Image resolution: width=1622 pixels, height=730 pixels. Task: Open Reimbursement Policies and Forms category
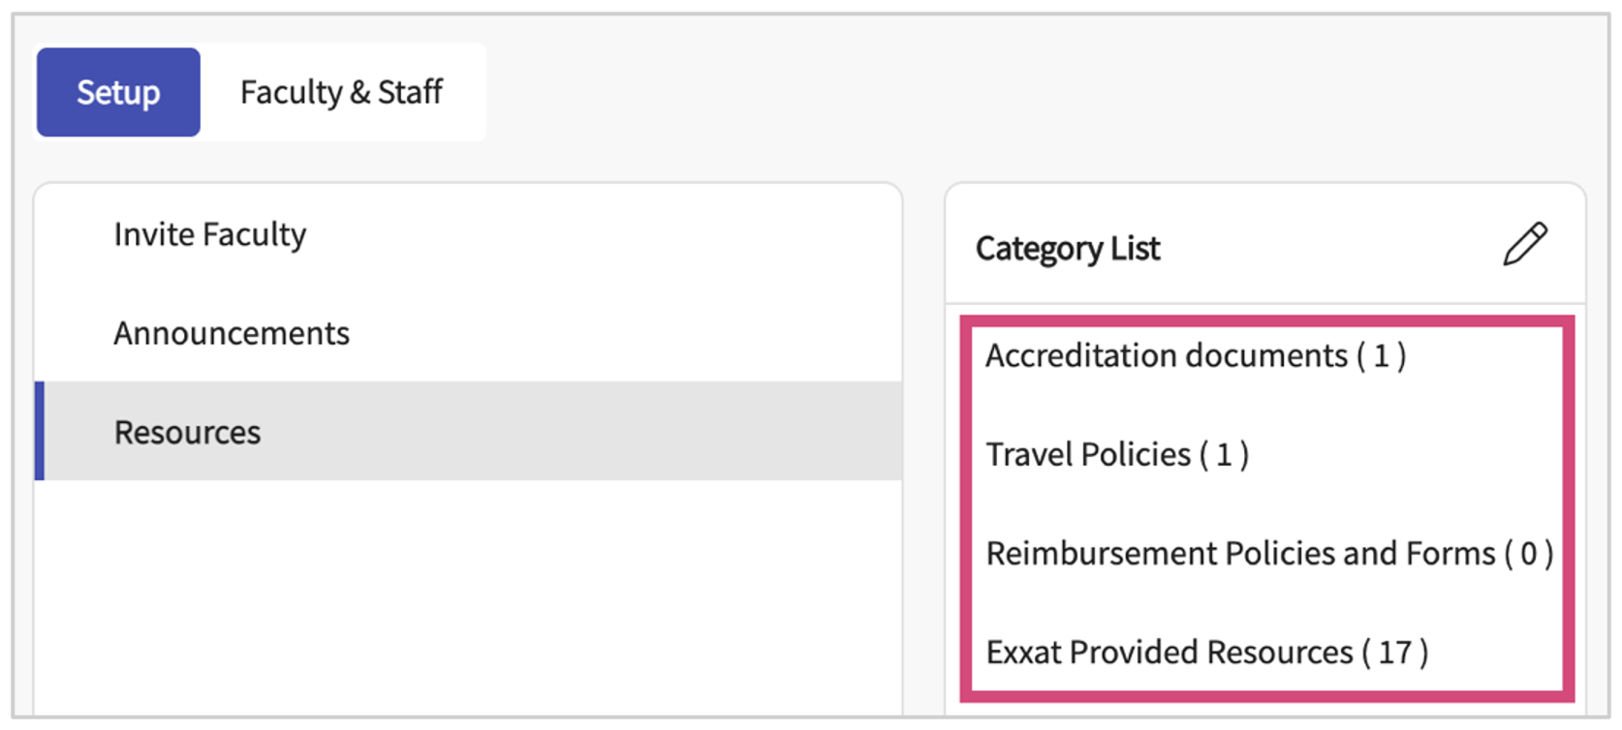click(1240, 554)
